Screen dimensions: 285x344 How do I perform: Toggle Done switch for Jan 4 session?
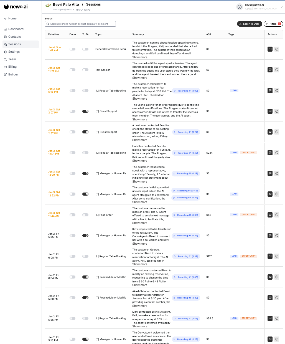(x=72, y=49)
